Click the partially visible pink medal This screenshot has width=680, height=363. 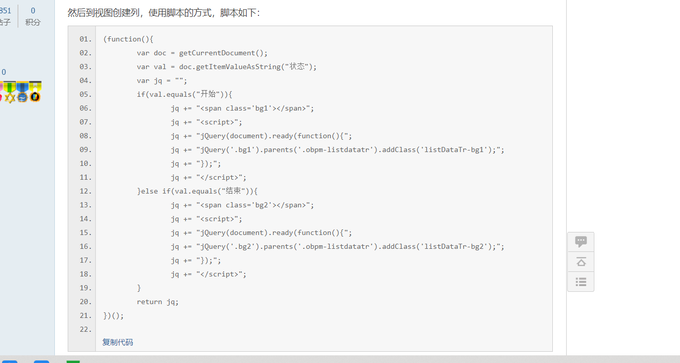[x=1, y=92]
